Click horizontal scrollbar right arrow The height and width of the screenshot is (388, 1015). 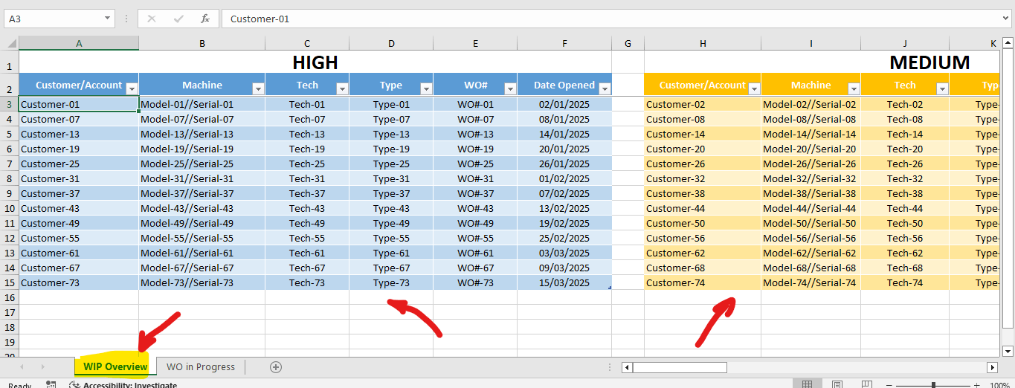(992, 367)
